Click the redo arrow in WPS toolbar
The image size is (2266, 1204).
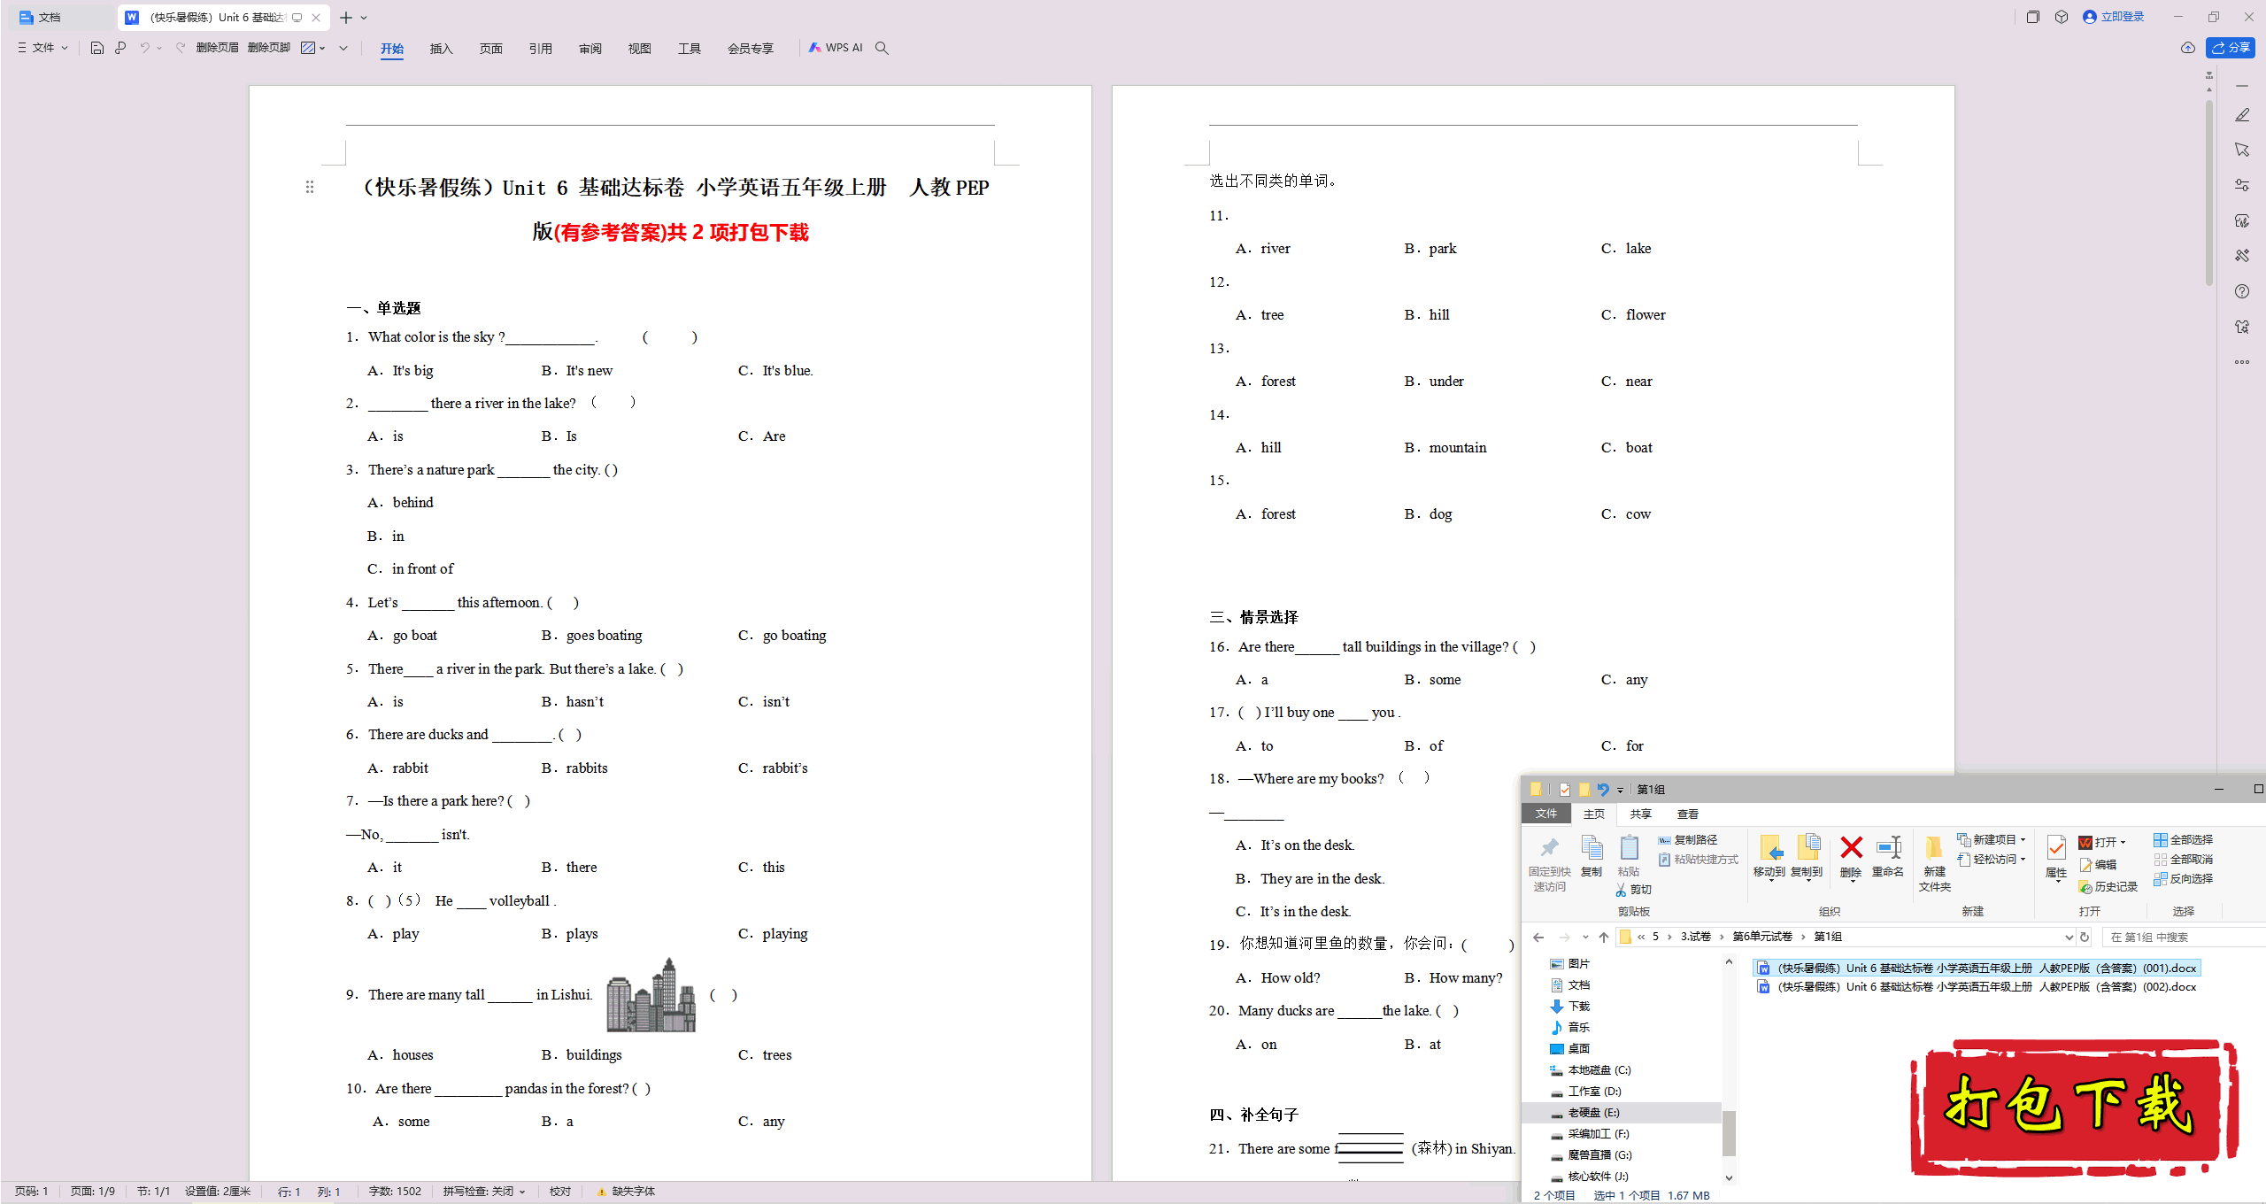click(x=181, y=48)
